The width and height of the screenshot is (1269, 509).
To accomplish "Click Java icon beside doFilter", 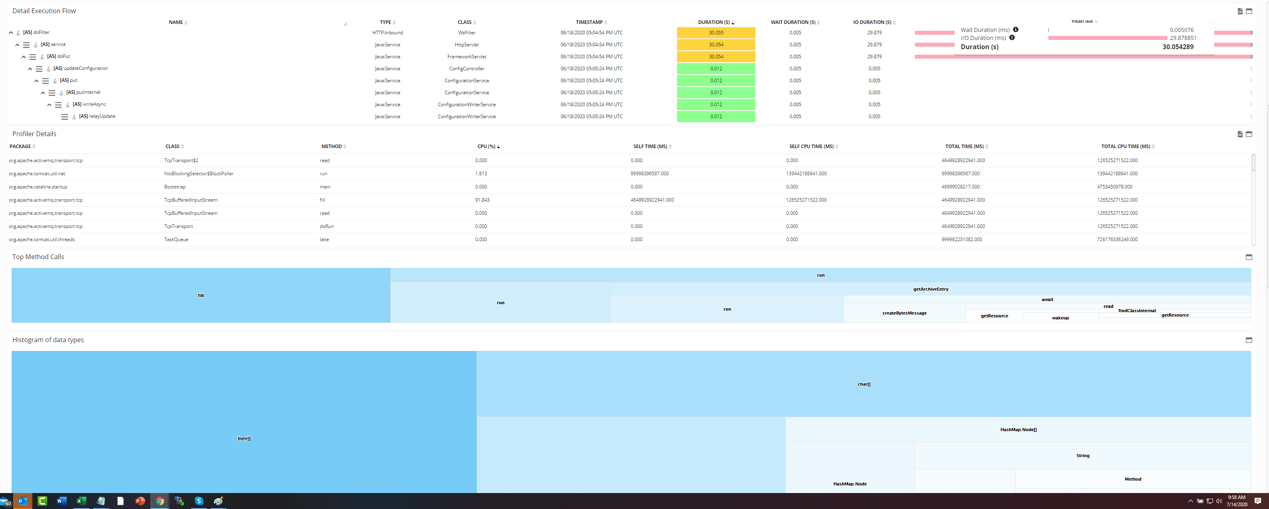I will click(x=18, y=32).
